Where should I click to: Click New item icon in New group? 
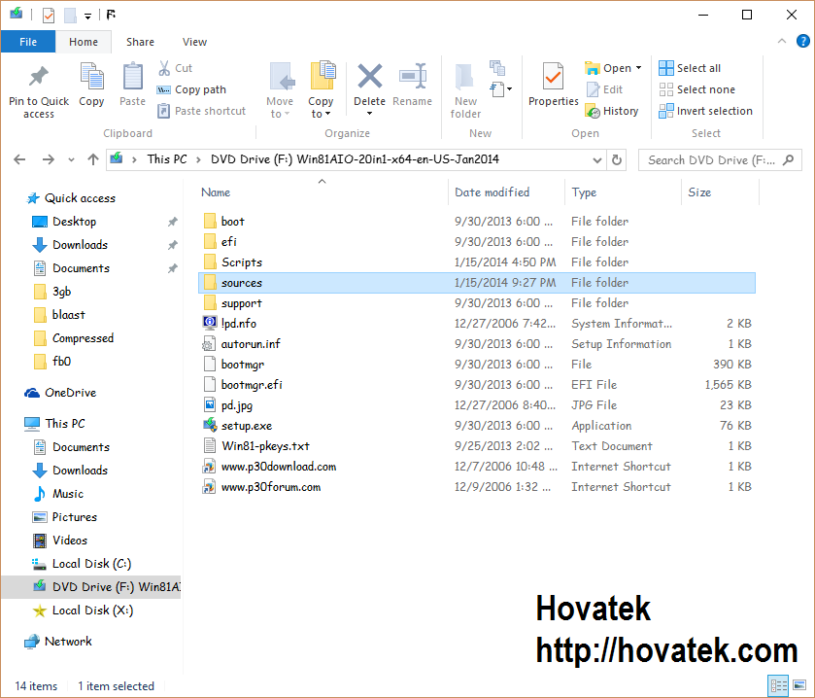click(x=497, y=68)
